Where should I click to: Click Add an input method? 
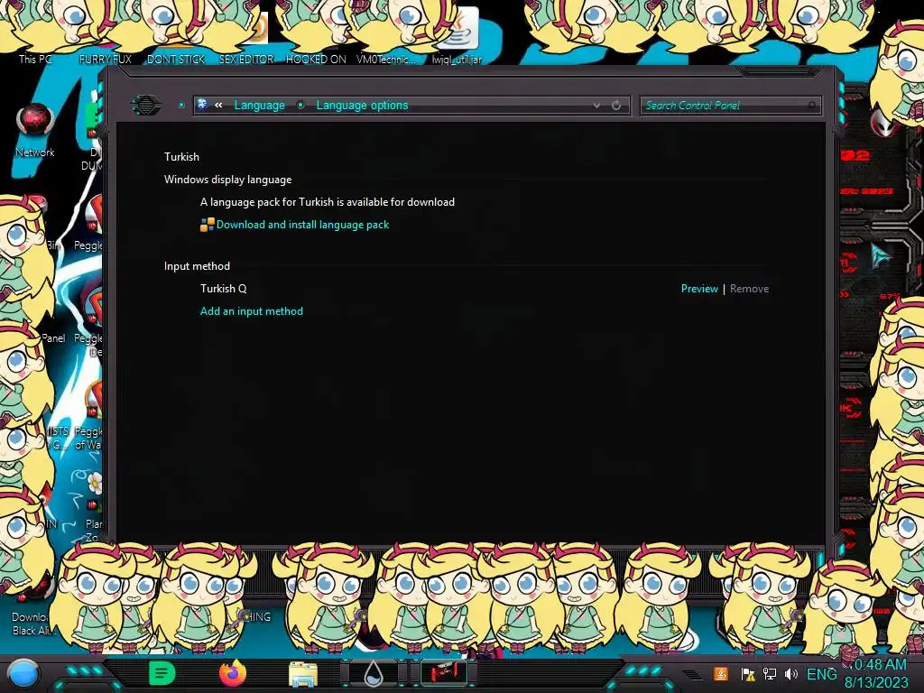tap(252, 311)
